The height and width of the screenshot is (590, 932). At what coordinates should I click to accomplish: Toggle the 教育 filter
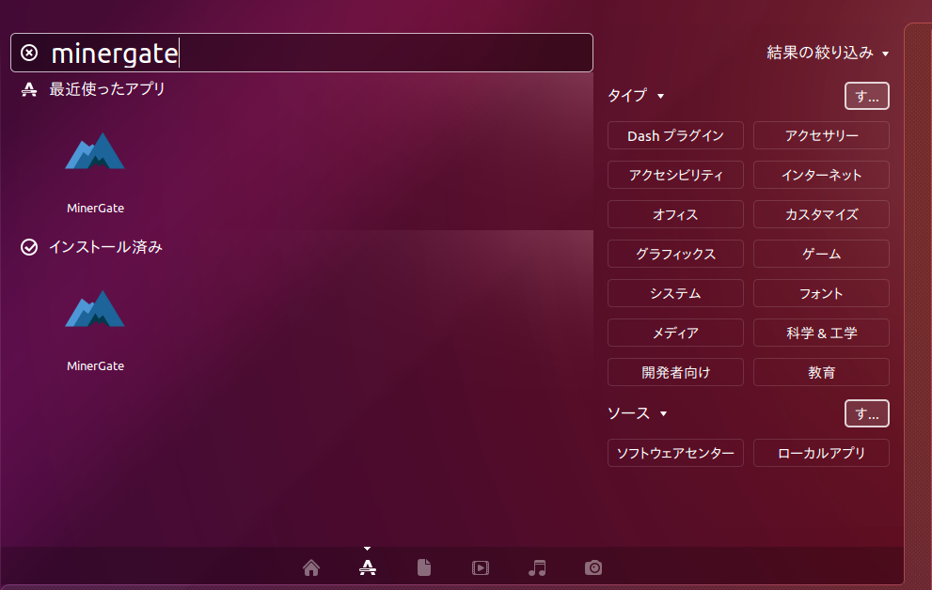[821, 372]
